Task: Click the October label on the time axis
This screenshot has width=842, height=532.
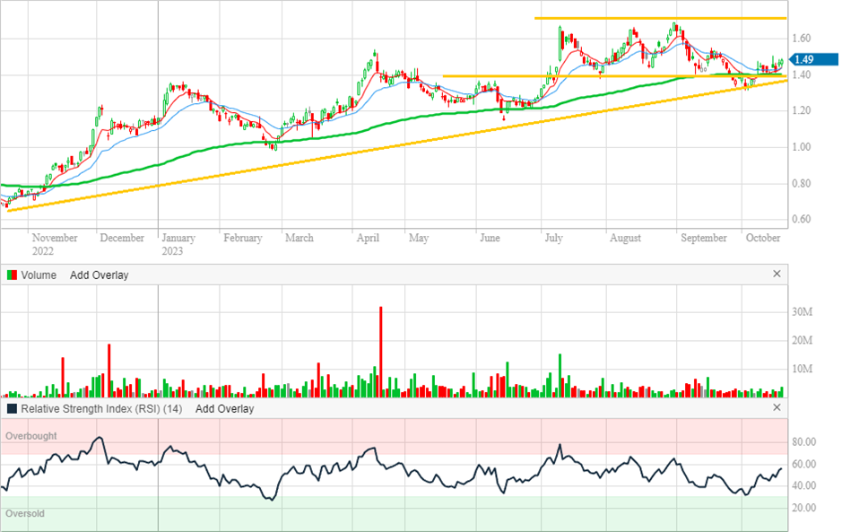Action: (765, 238)
